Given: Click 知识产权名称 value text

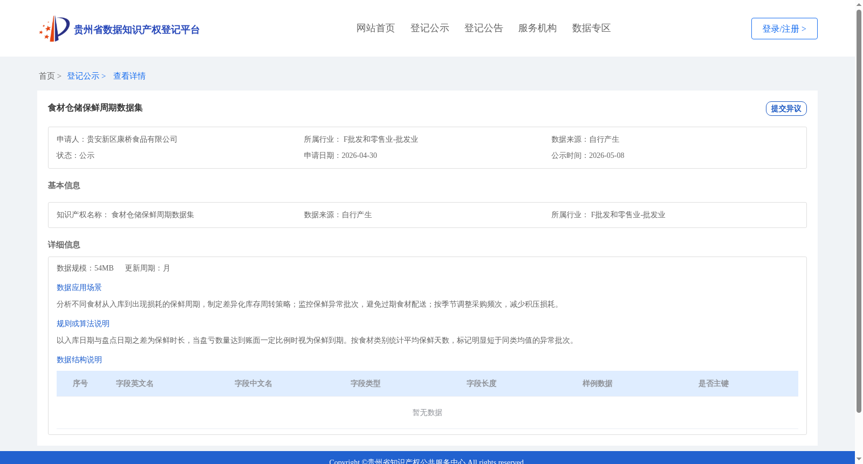Looking at the screenshot, I should tap(153, 215).
